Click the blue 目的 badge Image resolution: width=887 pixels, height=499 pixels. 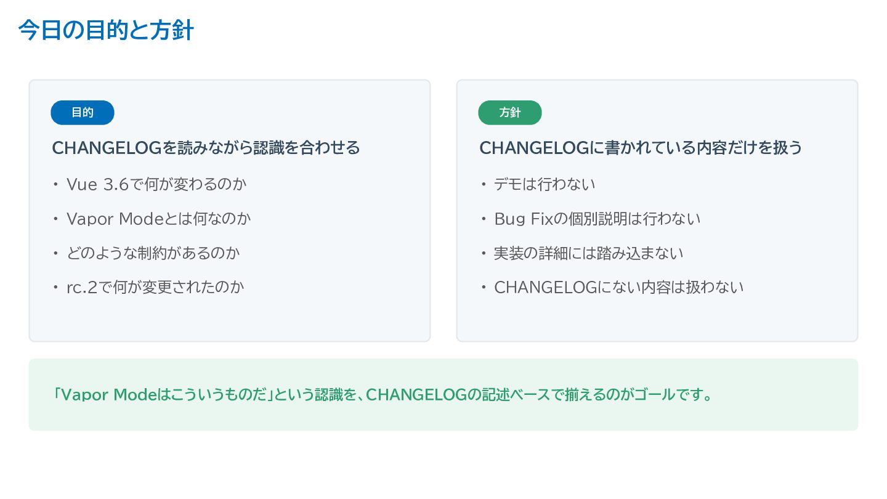[x=83, y=113]
